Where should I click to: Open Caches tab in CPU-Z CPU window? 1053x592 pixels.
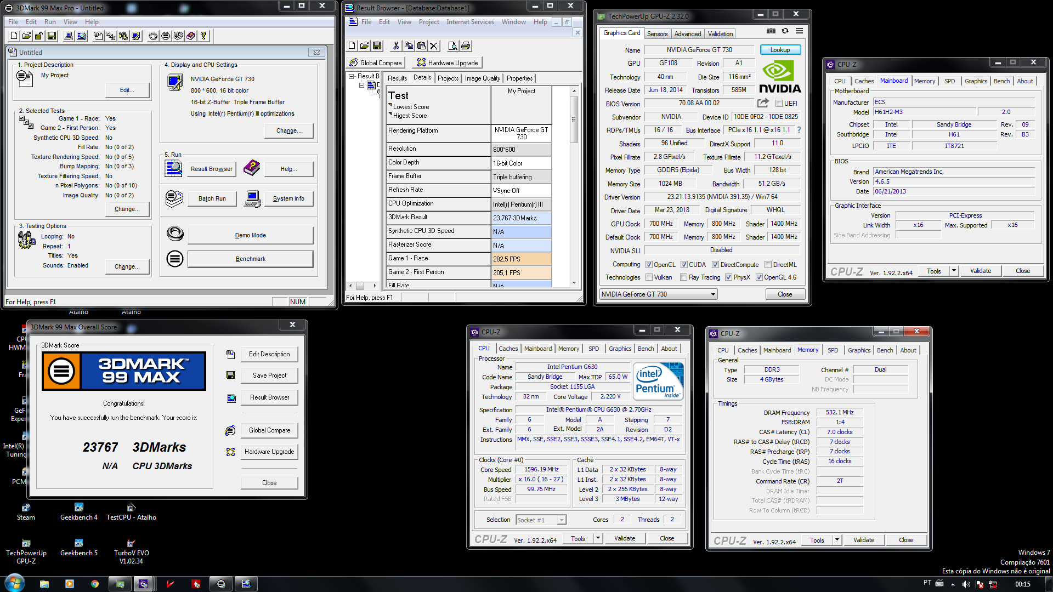(508, 349)
